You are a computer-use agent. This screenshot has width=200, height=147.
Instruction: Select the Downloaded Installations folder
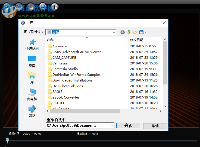(x=72, y=80)
